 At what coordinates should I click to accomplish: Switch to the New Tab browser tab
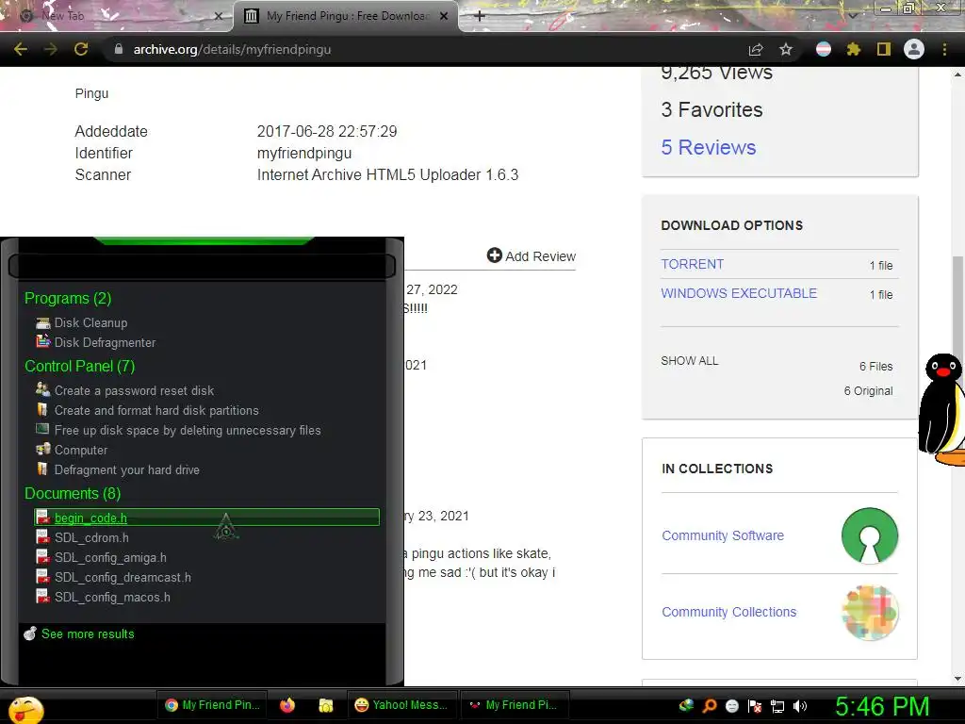[116, 16]
